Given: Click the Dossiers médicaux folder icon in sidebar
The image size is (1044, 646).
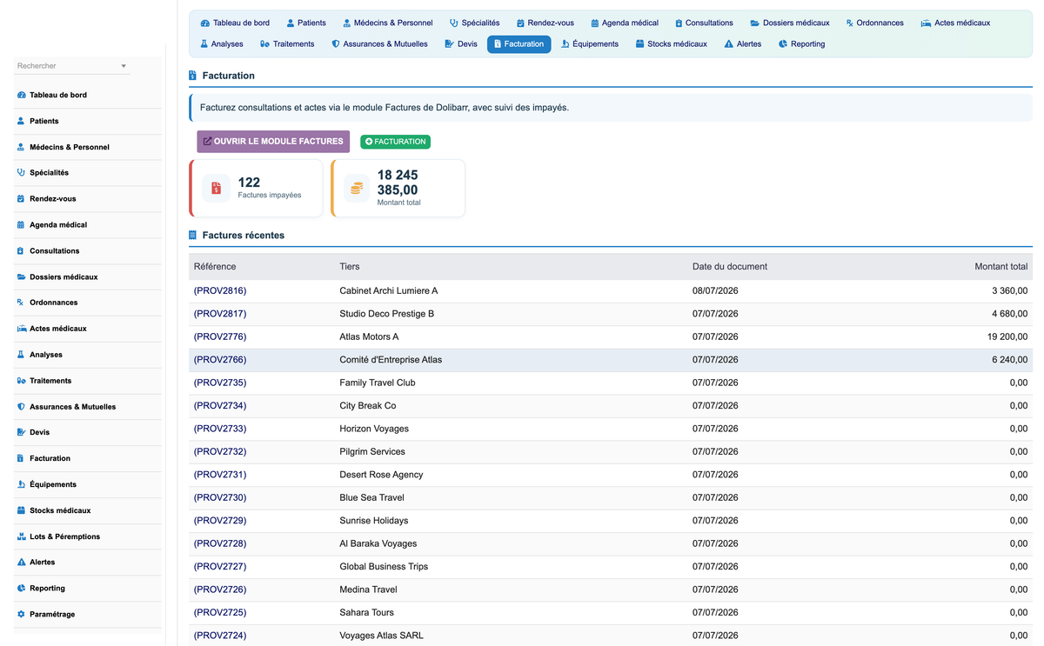Looking at the screenshot, I should click(21, 276).
